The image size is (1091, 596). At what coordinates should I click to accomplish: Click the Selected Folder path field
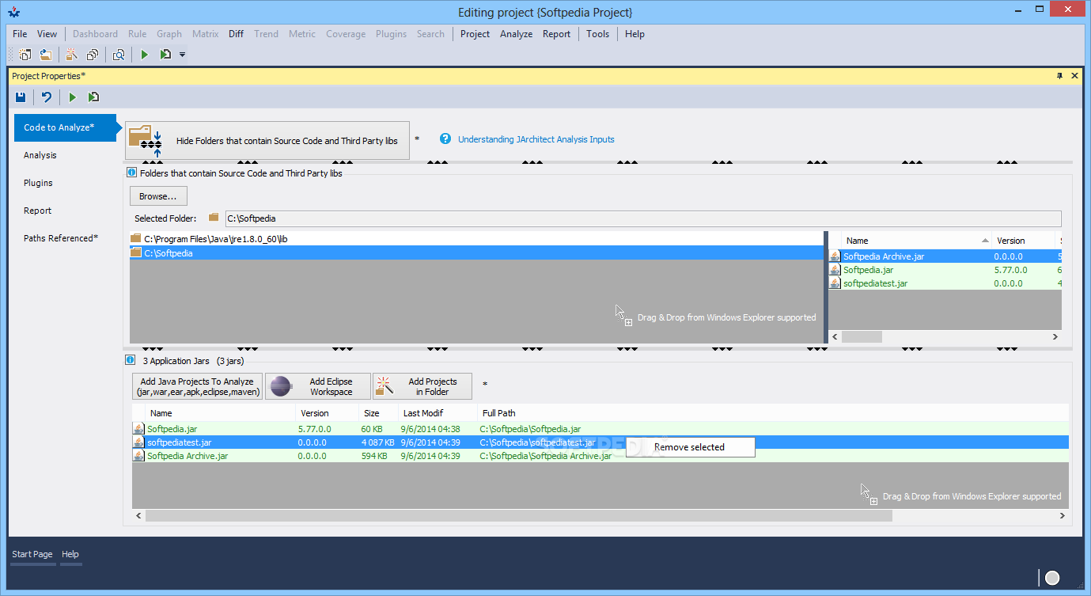point(642,218)
